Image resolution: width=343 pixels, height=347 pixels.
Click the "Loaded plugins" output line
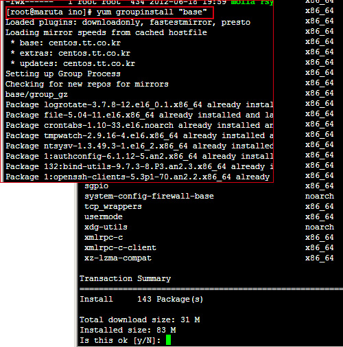click(x=128, y=23)
